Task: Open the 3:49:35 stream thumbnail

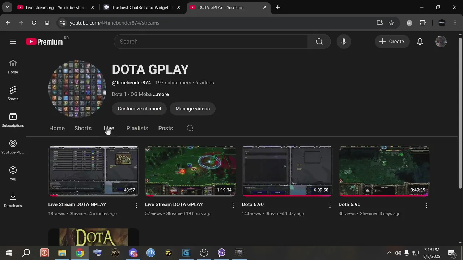Action: click(x=384, y=171)
